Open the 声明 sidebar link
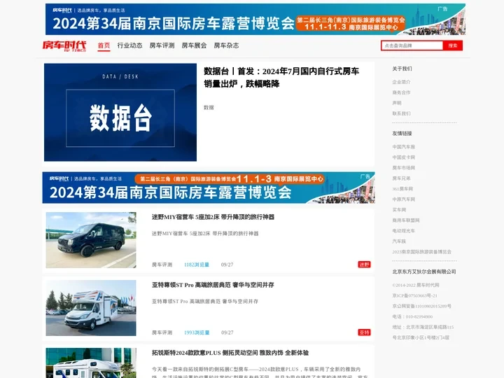 pos(397,103)
